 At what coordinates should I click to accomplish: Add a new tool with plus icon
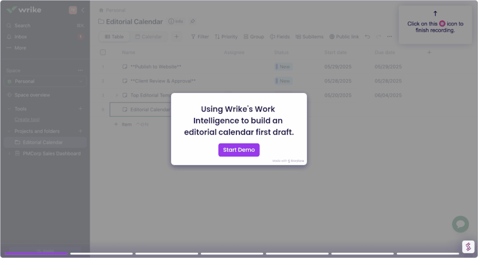(x=80, y=109)
